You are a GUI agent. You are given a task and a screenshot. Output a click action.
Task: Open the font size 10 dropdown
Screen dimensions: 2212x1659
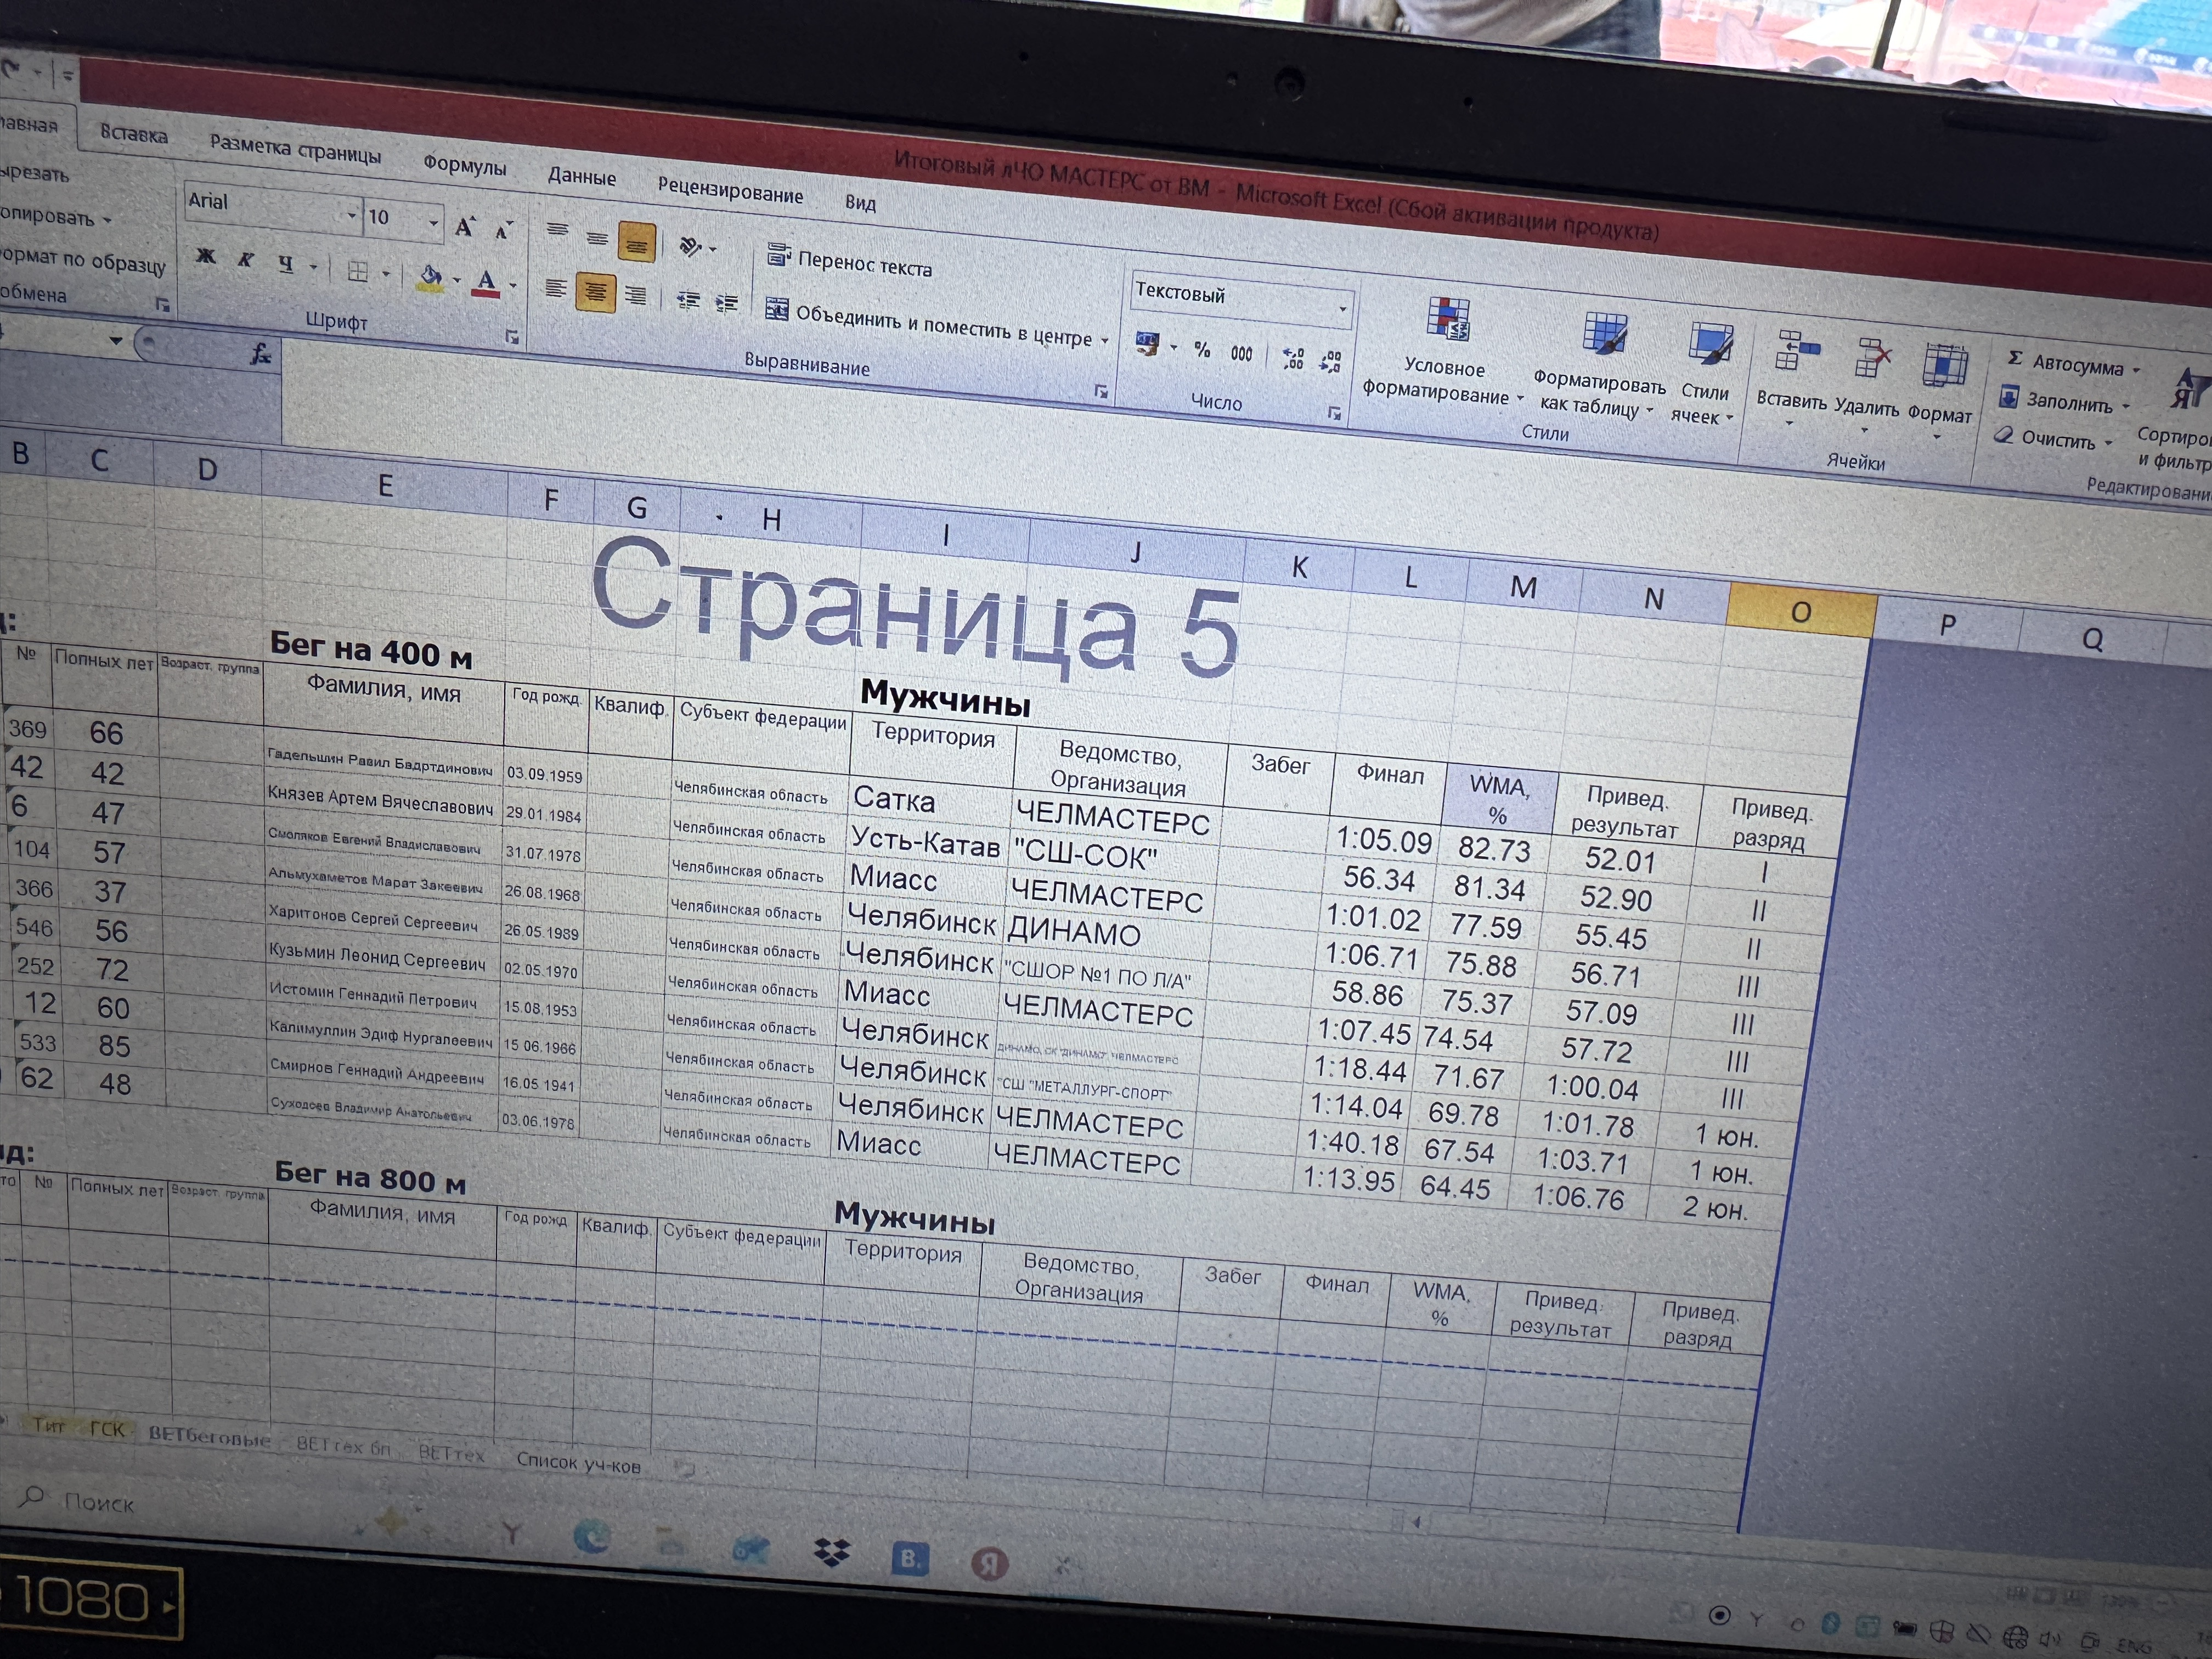(434, 223)
